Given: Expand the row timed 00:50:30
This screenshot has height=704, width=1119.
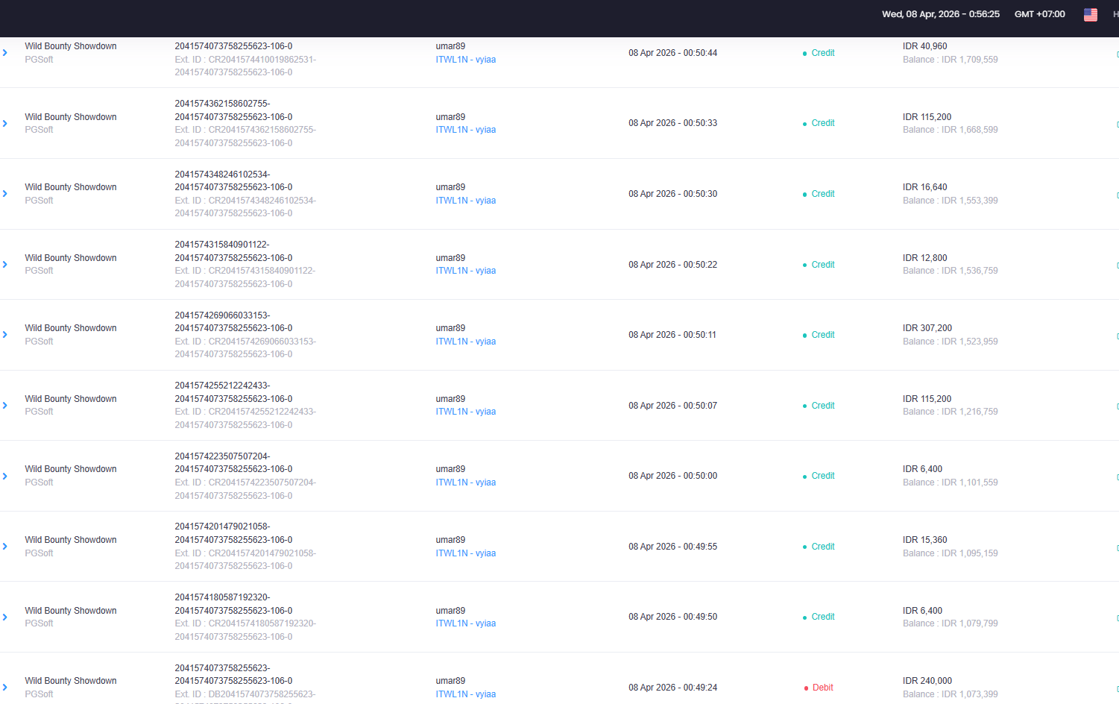Looking at the screenshot, I should click(x=5, y=194).
